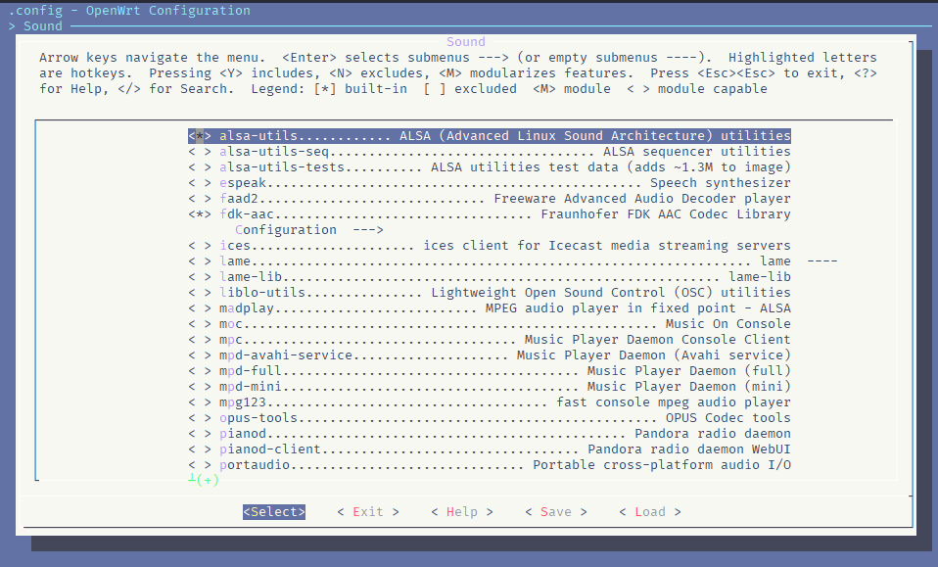Enable the faad2 audio decoder checkbox
Screen dimensions: 938x567
(x=200, y=199)
